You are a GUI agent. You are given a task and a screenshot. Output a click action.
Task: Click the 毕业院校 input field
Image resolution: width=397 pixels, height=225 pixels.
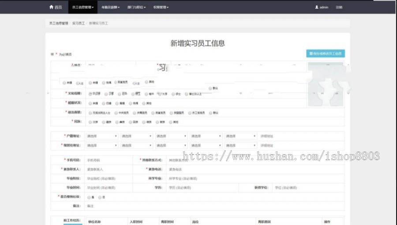[109, 178]
